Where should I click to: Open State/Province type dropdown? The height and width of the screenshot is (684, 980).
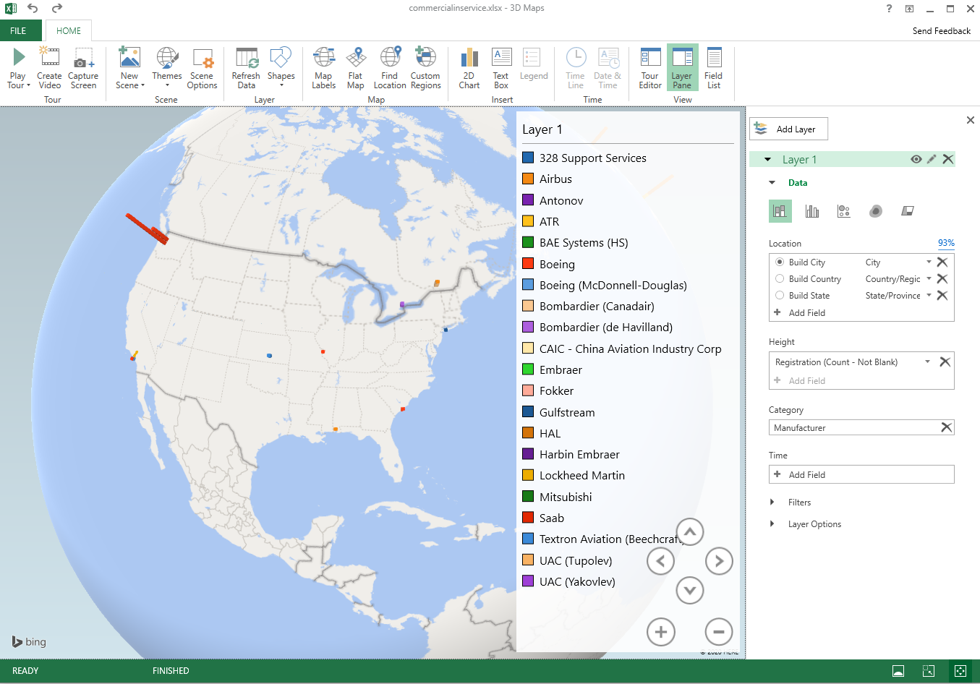[x=929, y=295]
